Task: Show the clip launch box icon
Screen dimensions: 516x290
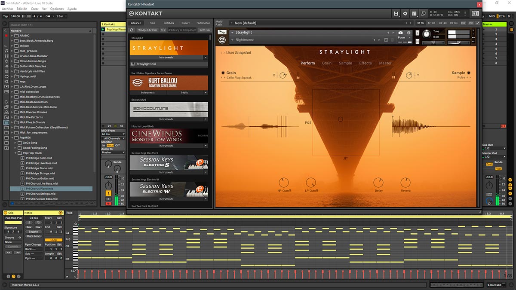Action: point(7,276)
